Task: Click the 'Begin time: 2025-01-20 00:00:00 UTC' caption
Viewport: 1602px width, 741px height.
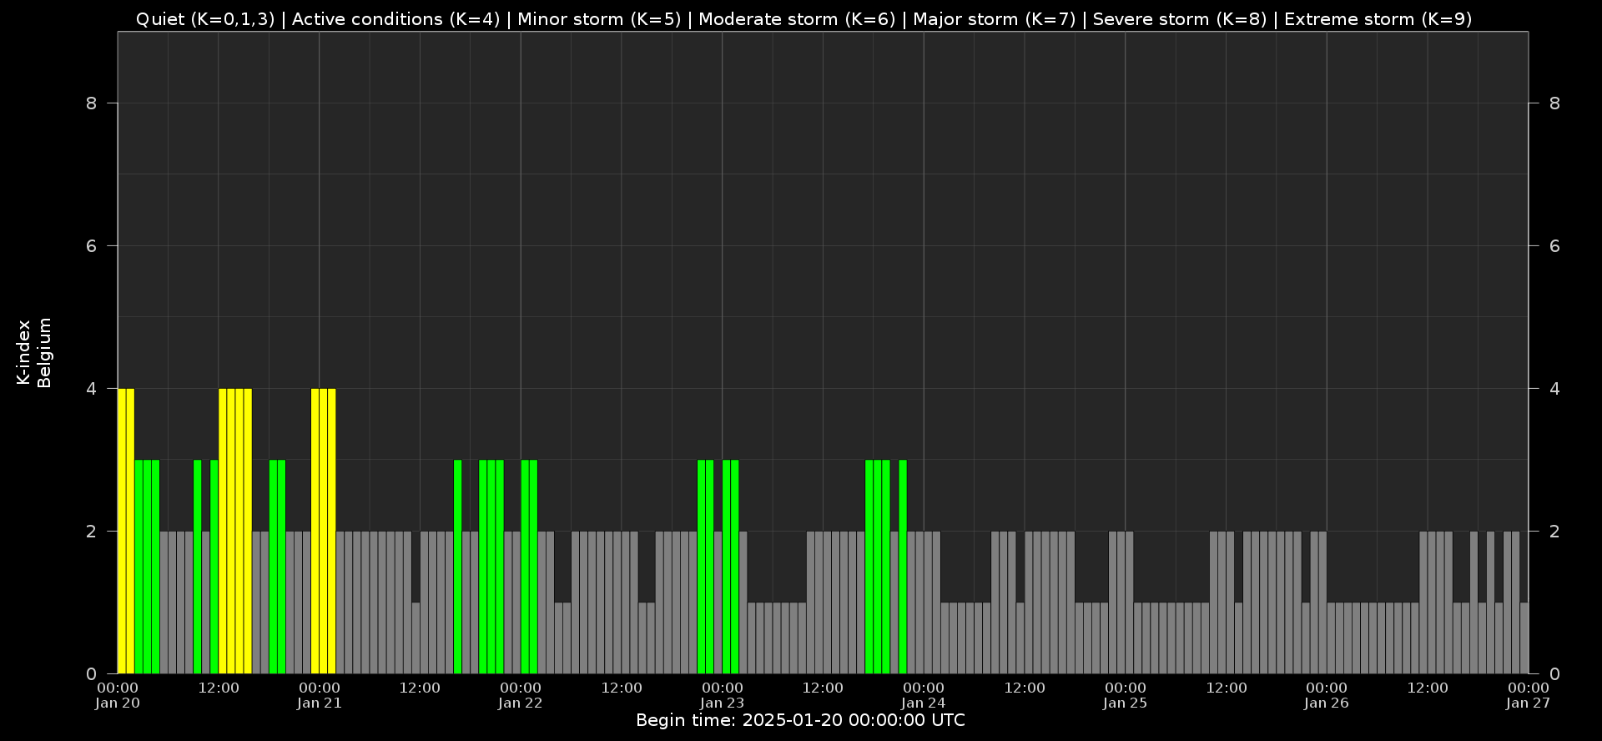Action: 801,721
